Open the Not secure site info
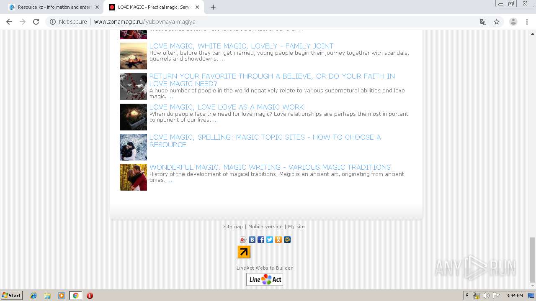The image size is (536, 301). pos(68,22)
